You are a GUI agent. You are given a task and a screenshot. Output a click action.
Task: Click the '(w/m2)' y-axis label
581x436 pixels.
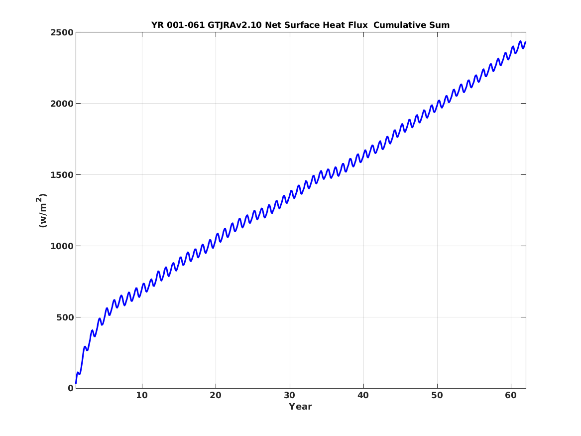41,210
